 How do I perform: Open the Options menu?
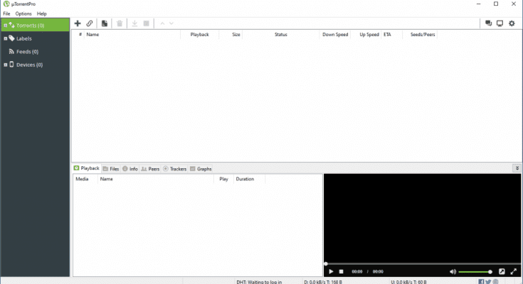click(23, 13)
